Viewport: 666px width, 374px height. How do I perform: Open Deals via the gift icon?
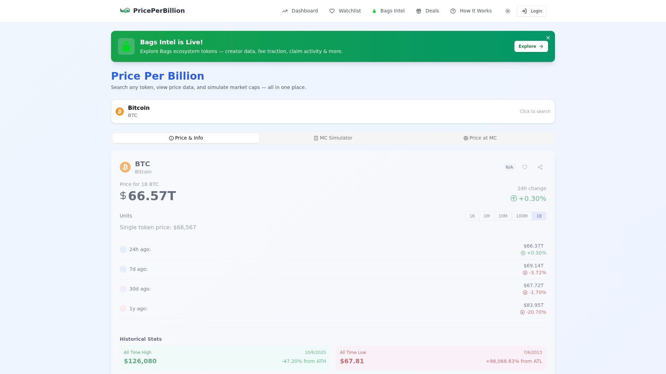tap(418, 11)
